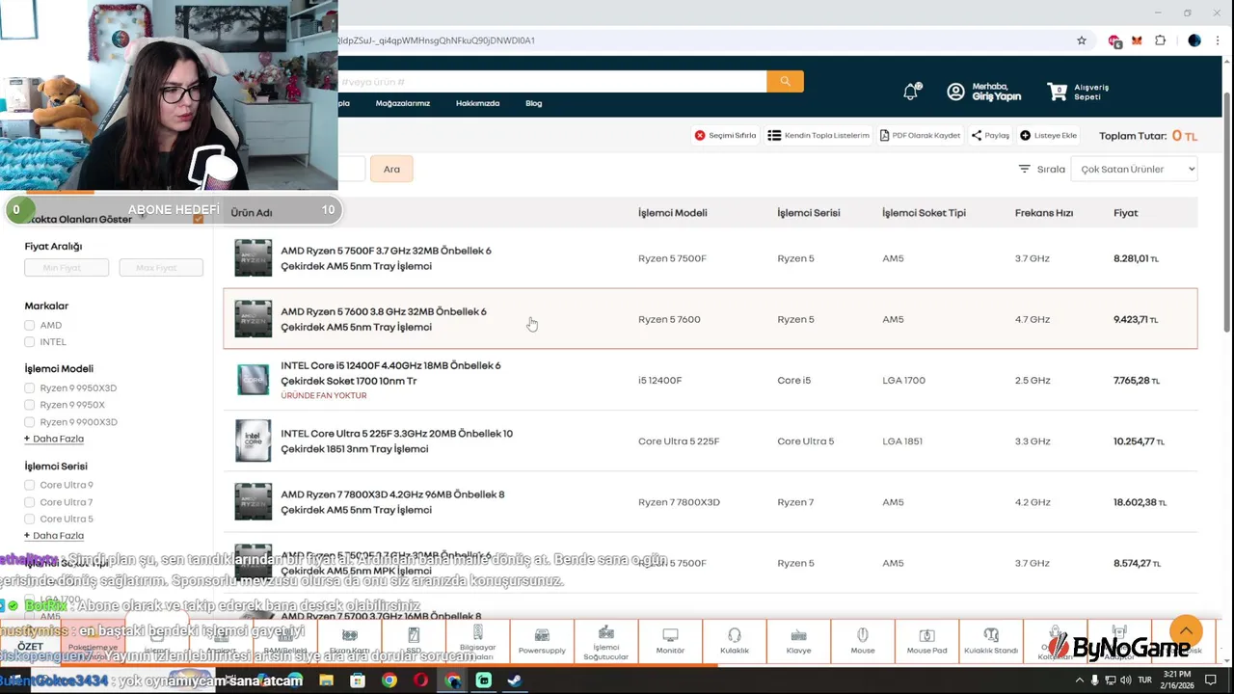
Task: Tick the INTEL brand checkbox
Action: coord(29,342)
